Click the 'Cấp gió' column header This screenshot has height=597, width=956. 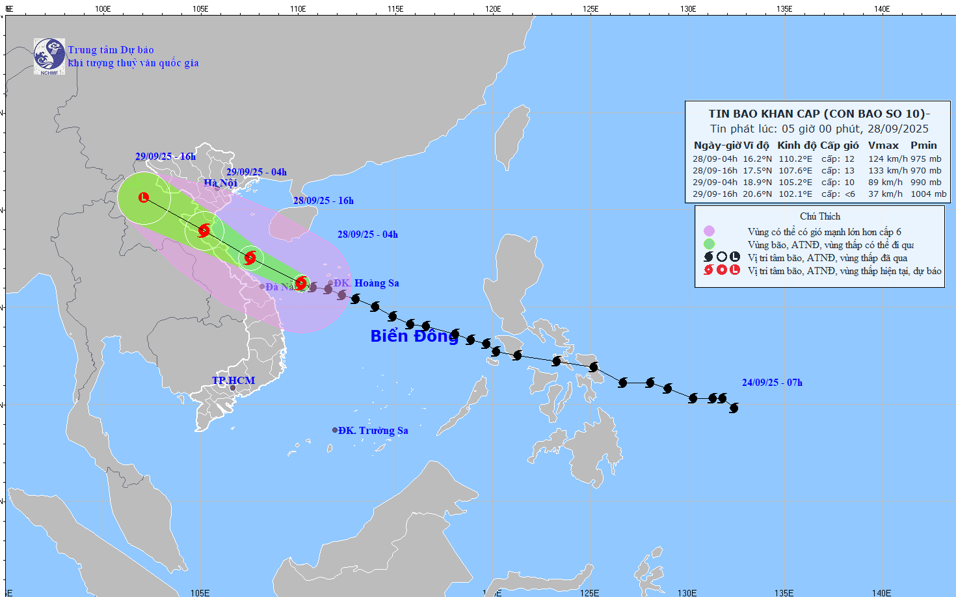(840, 146)
